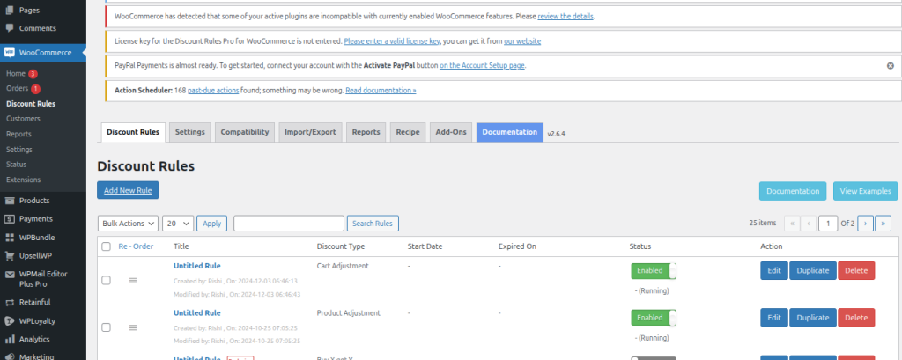The height and width of the screenshot is (360, 902).
Task: Jump to the last page of rules
Action: pos(883,224)
